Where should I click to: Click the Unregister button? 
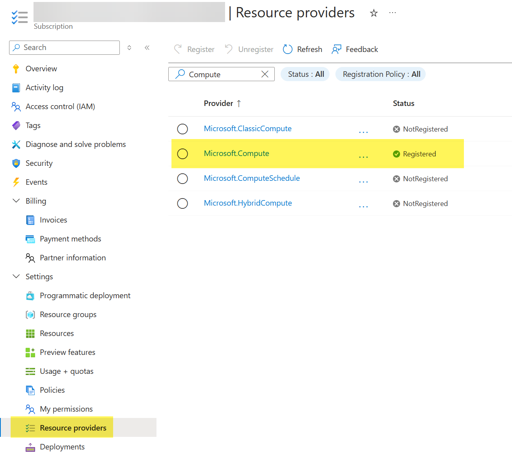point(249,49)
